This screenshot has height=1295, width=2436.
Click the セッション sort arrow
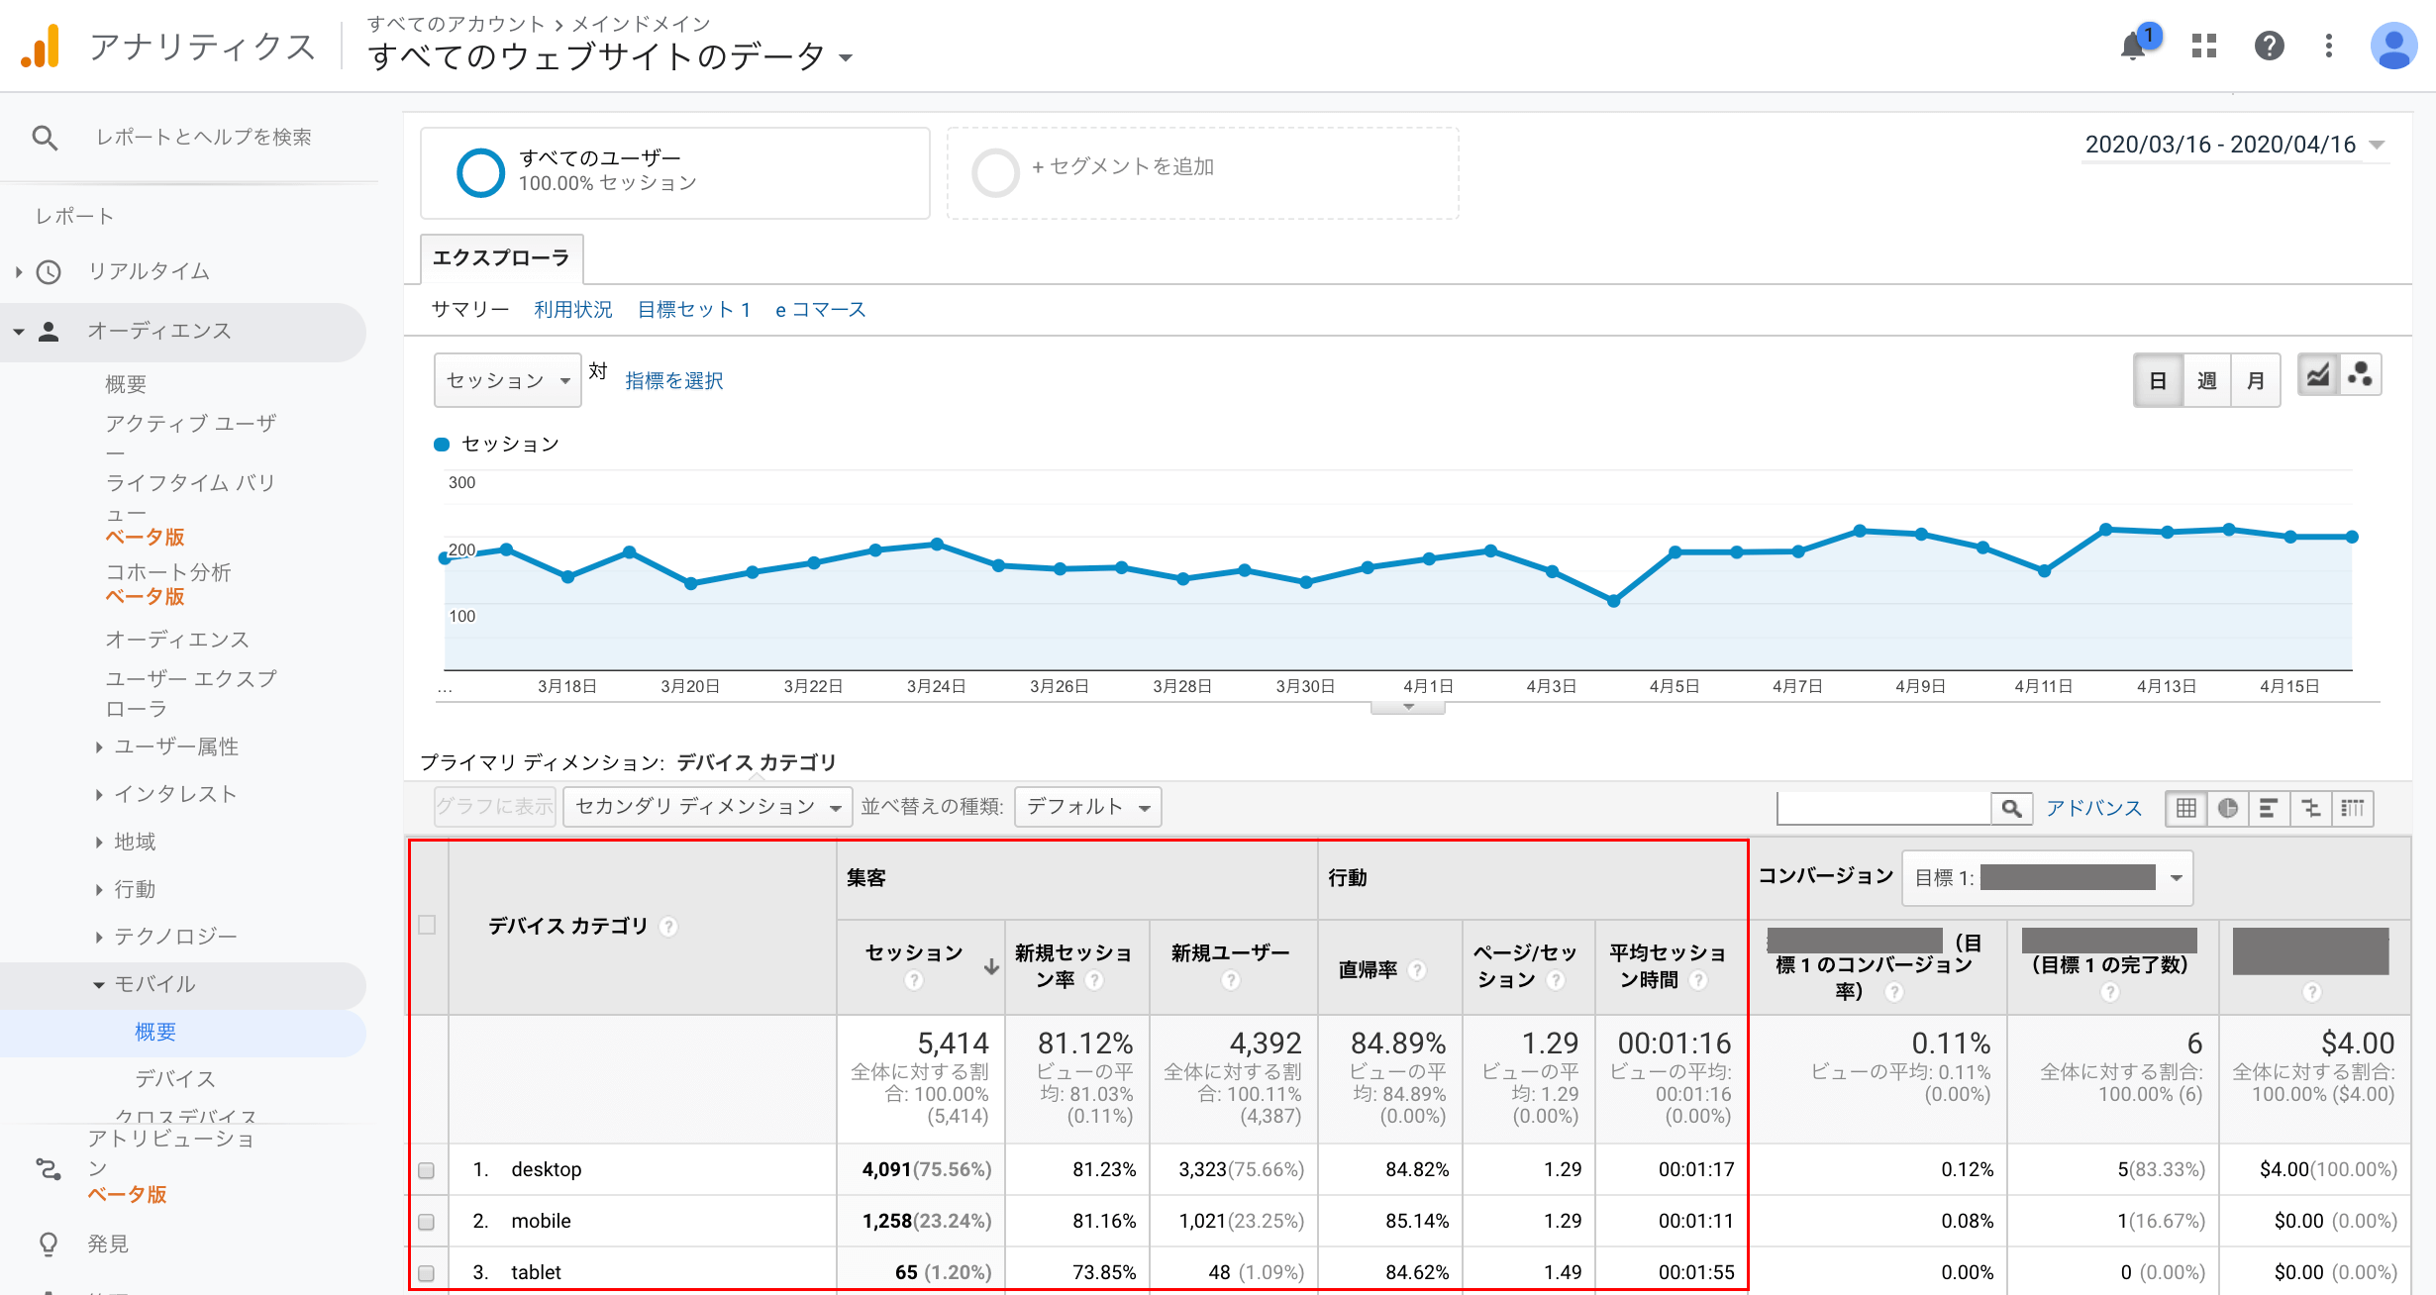point(991,967)
